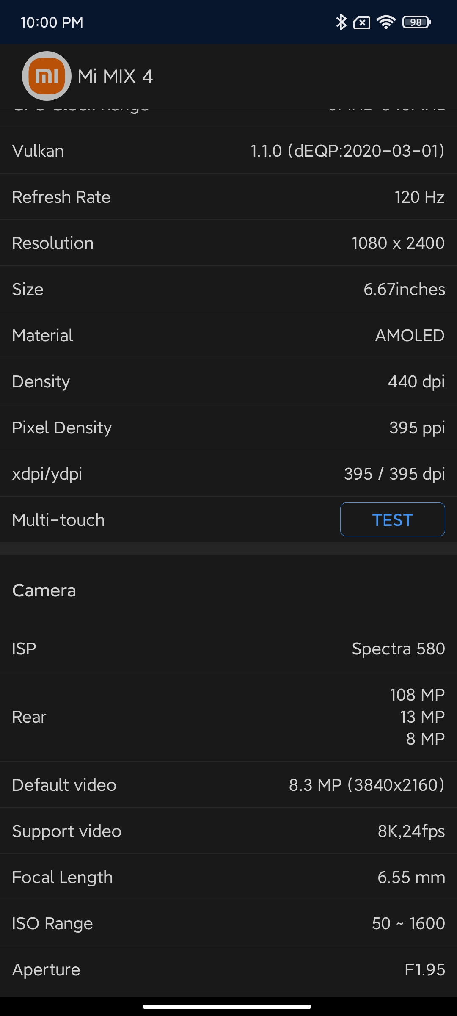
Task: Tap the battery level indicator
Action: pos(417,22)
